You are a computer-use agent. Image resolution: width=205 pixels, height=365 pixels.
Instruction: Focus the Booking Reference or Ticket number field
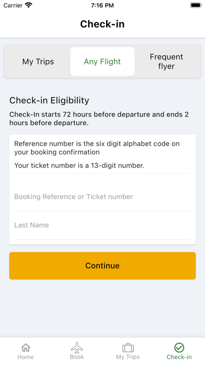(102, 197)
